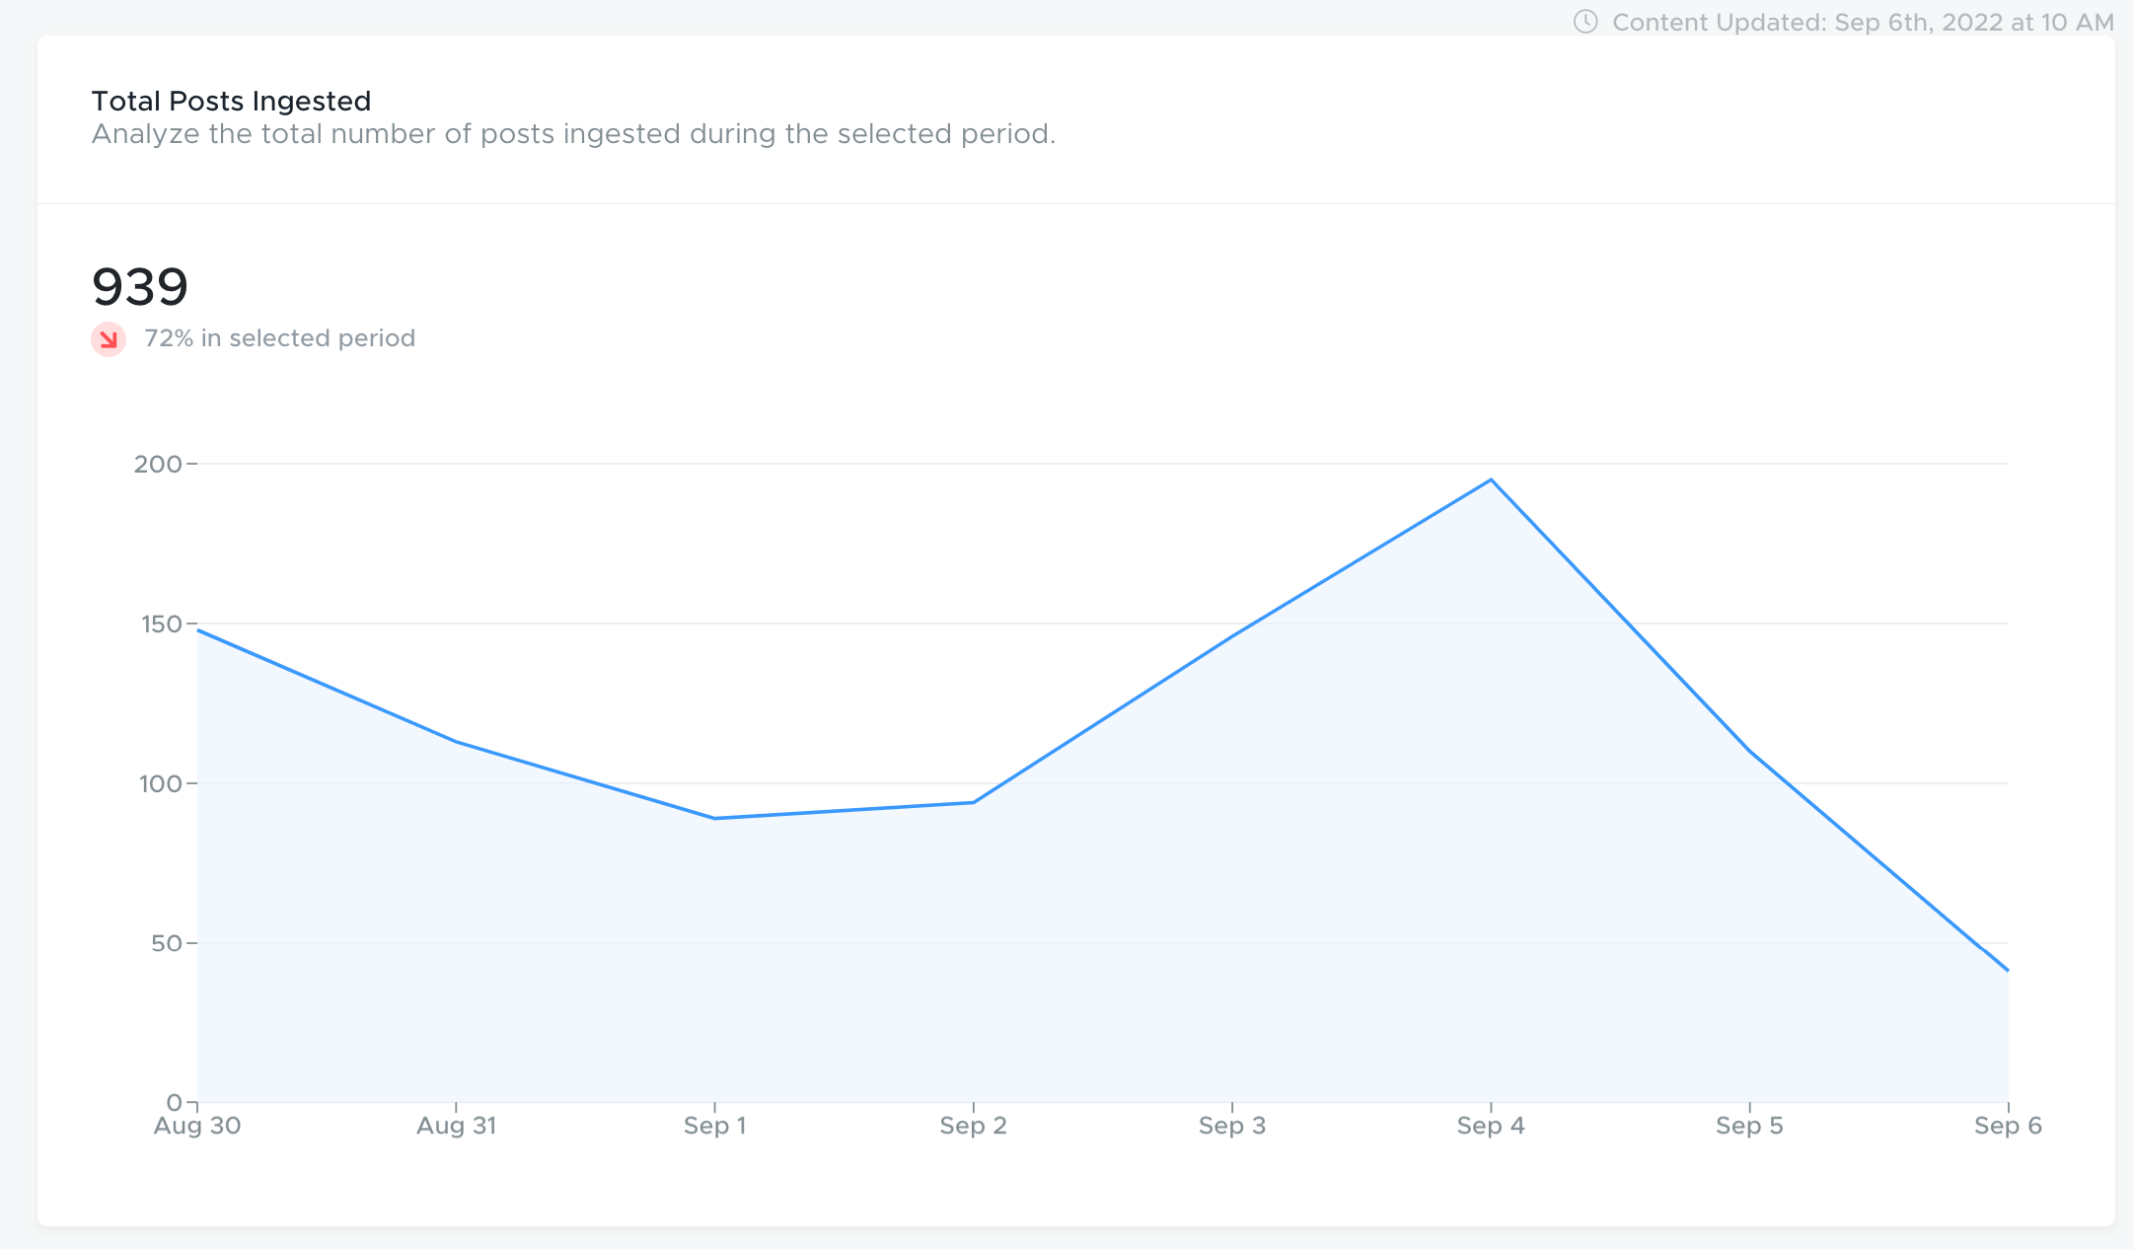This screenshot has width=2133, height=1249.
Task: Select the Sep 4 peak on the chart
Action: (x=1492, y=480)
